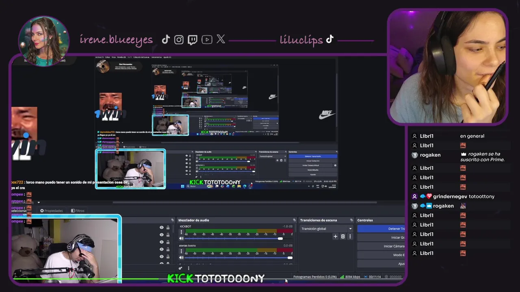Click the Twitch icon in the header
Viewport: 520px width, 292px height.
pyautogui.click(x=193, y=40)
